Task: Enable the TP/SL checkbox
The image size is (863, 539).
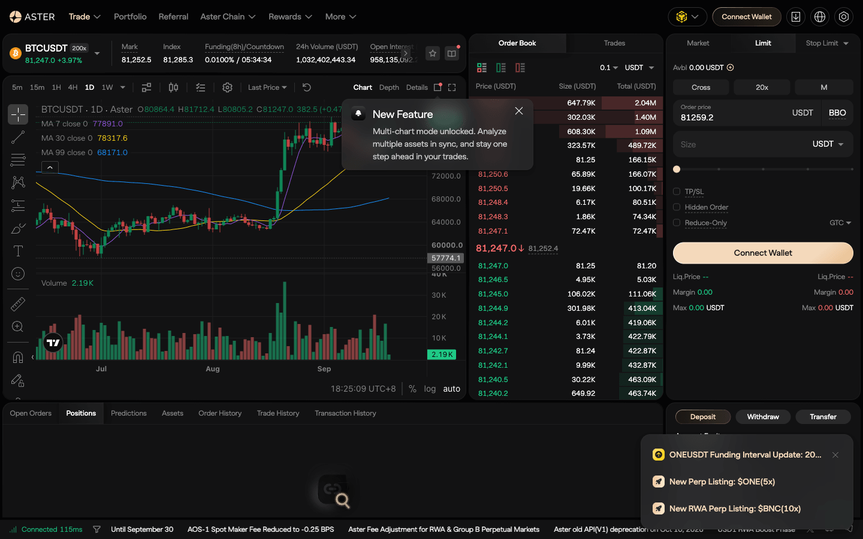Action: (x=677, y=192)
